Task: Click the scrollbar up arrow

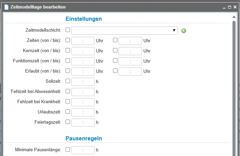Action: (234, 17)
